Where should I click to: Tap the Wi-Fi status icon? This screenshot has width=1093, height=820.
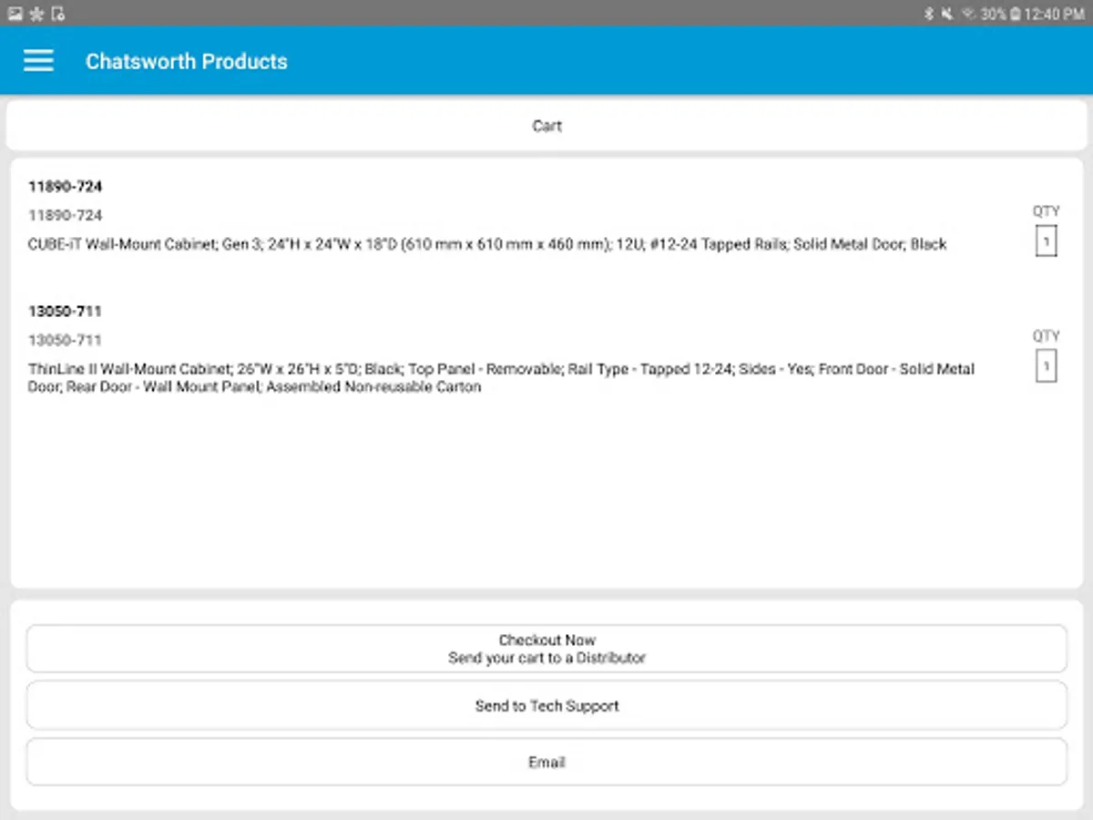tap(968, 14)
